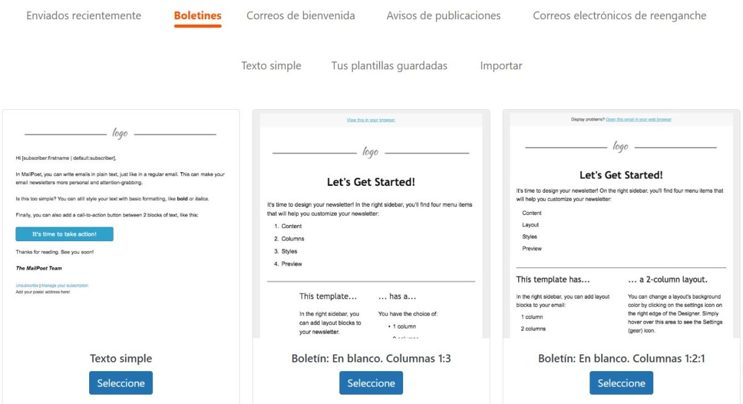Go to the Importar tab

[x=501, y=66]
